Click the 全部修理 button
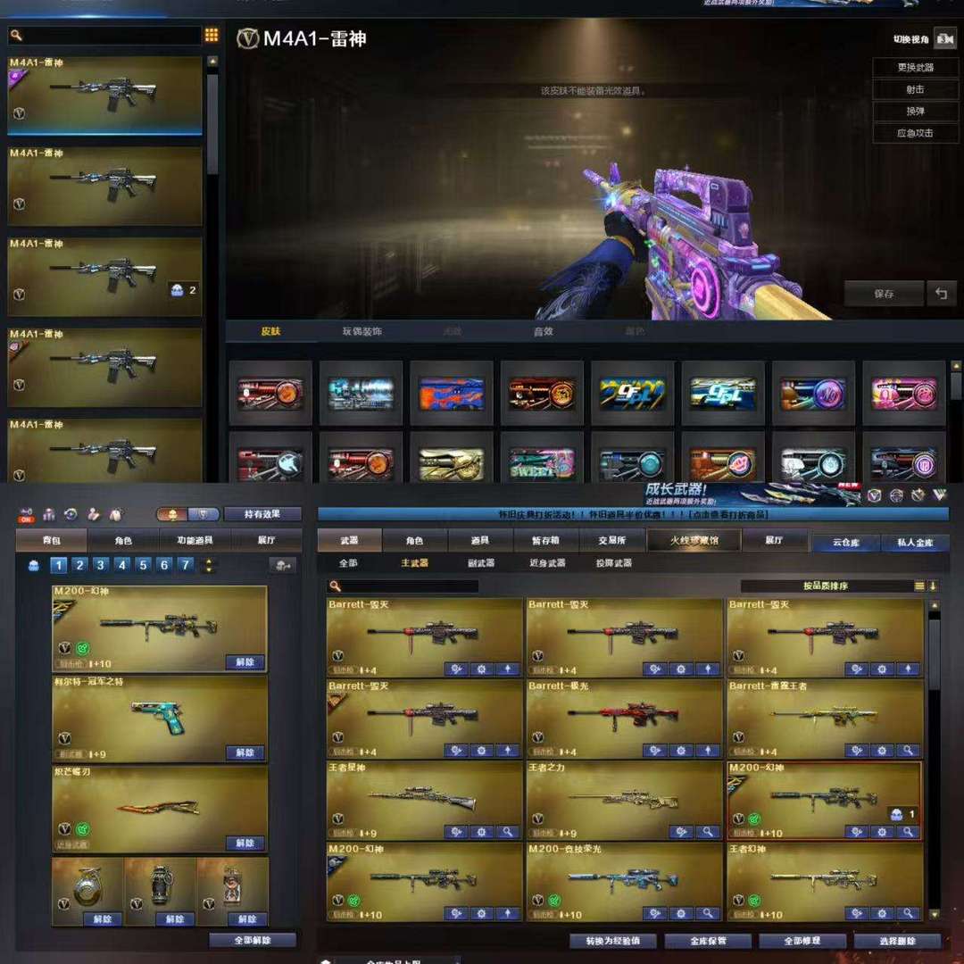 pos(802,942)
